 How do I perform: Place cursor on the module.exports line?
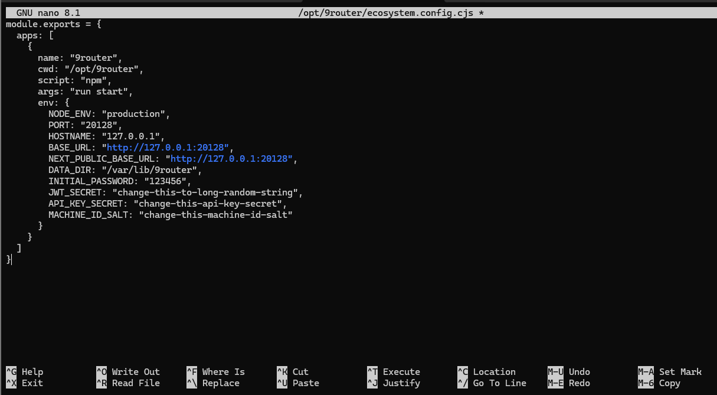coord(54,24)
